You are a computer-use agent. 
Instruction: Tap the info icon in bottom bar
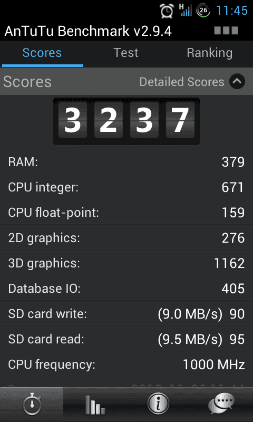[x=158, y=404]
